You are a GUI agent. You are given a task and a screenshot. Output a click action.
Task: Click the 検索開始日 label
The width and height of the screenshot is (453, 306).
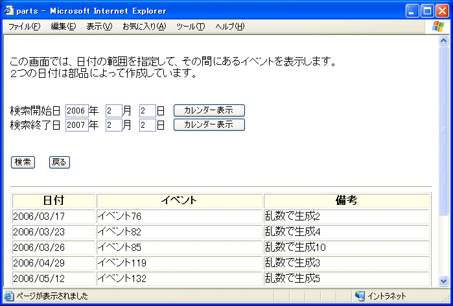pyautogui.click(x=35, y=111)
